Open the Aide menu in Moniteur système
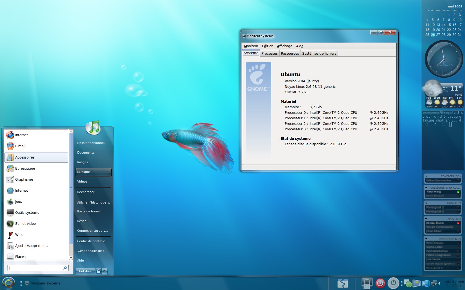Screen dimensions: 465x290 coord(300,46)
